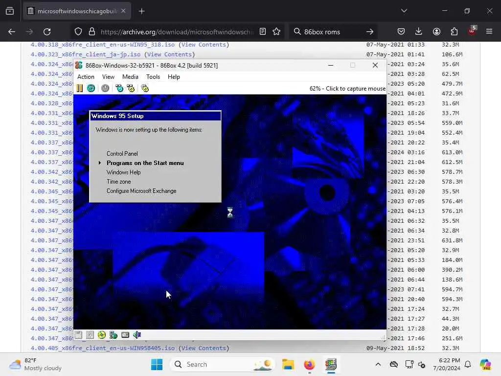View Contents of 4.00.405 iso
The width and height of the screenshot is (501, 376).
pyautogui.click(x=204, y=348)
